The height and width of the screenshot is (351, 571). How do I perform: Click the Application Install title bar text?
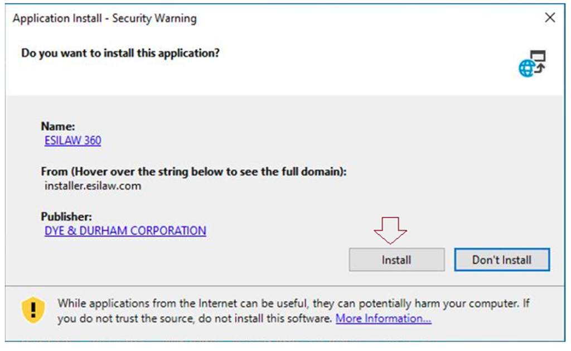click(105, 18)
